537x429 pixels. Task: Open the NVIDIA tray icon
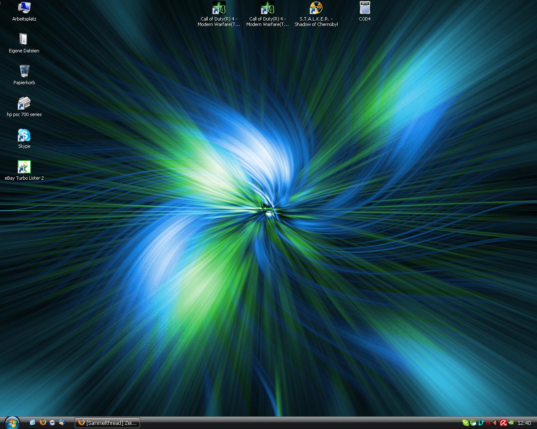click(x=511, y=423)
